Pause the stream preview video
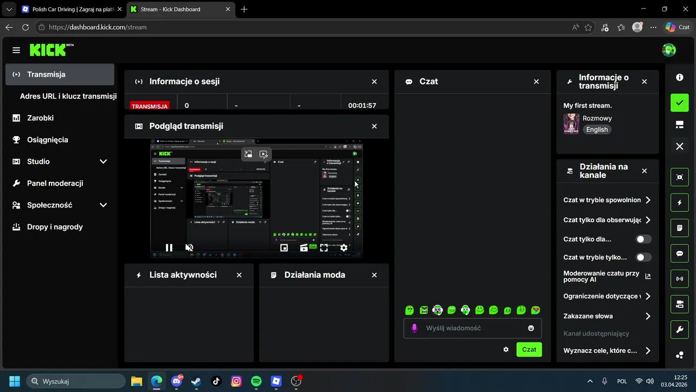 point(169,248)
